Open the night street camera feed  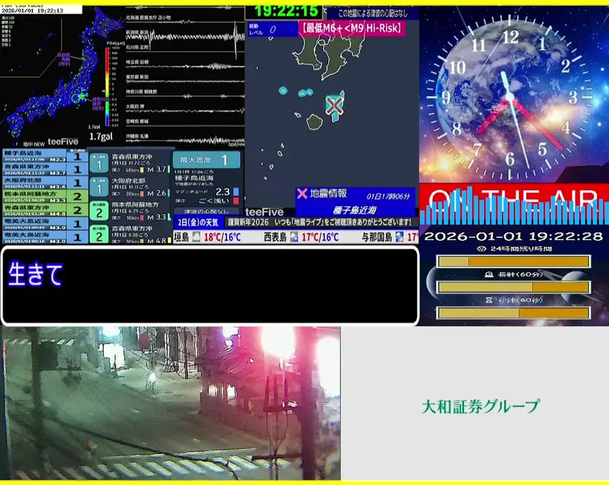pyautogui.click(x=171, y=403)
